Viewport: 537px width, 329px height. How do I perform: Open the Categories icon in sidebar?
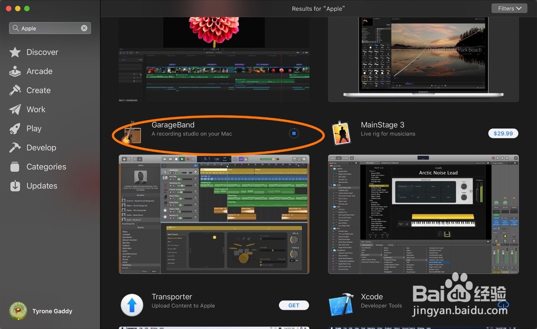(14, 167)
